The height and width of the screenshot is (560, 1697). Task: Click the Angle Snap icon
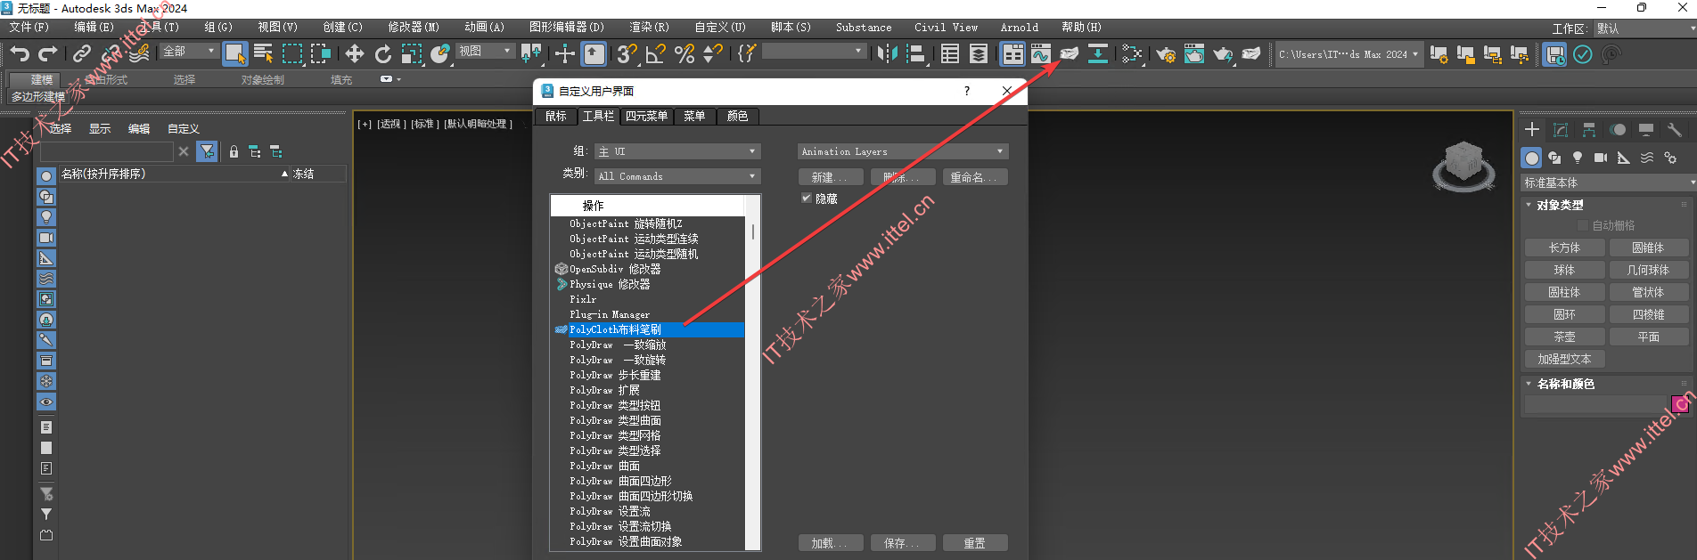pyautogui.click(x=656, y=54)
